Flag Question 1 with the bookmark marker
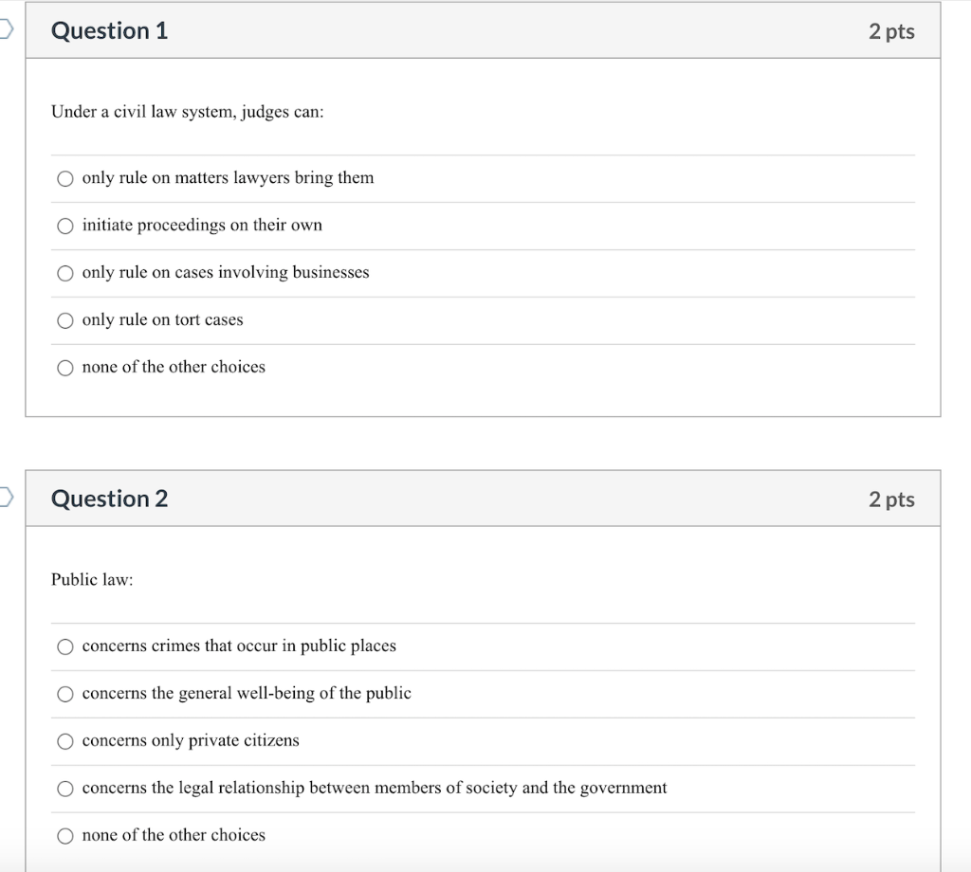 coord(3,30)
